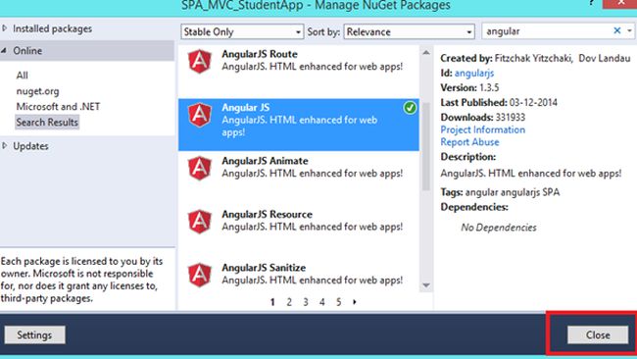Expand the Updates section
This screenshot has height=359, width=637.
[x=5, y=145]
